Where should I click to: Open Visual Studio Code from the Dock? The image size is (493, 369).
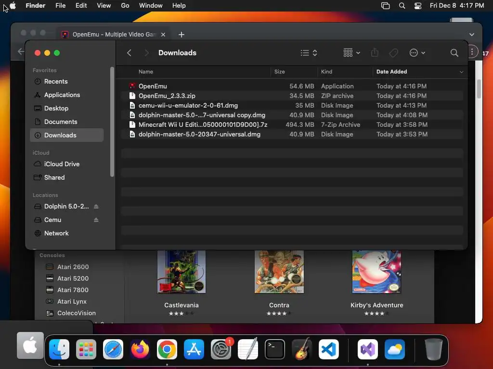pyautogui.click(x=329, y=349)
